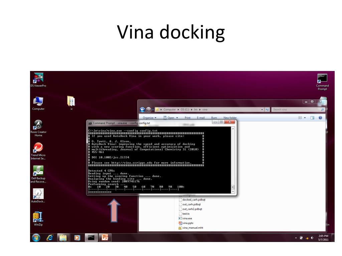Select the vina.pptx file

pyautogui.click(x=186, y=223)
